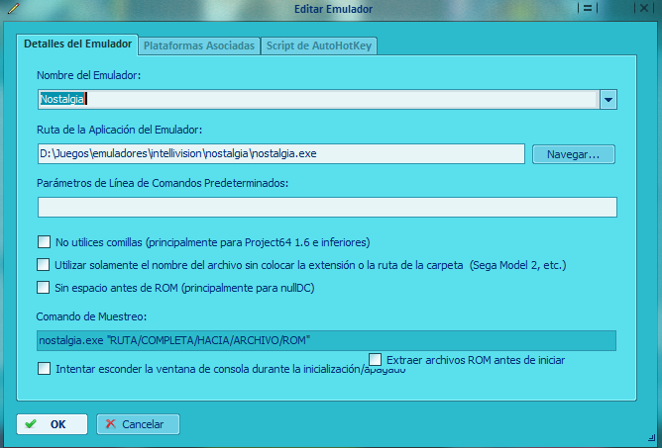This screenshot has width=662, height=448.
Task: Click the Nombre del Emulador label
Action: click(x=88, y=75)
